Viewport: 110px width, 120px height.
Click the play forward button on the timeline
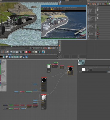point(37,48)
